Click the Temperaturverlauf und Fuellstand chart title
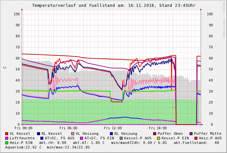227x153 pixels. (x=113, y=6)
